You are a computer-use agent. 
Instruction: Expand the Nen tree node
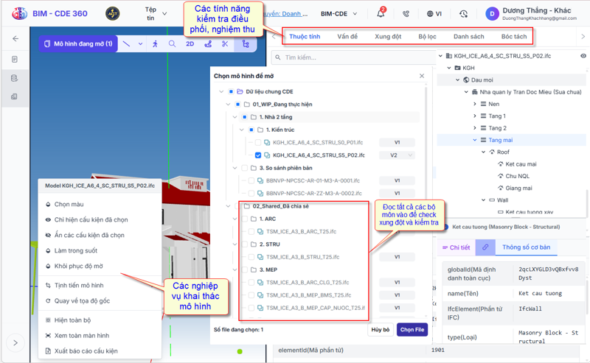pyautogui.click(x=475, y=104)
